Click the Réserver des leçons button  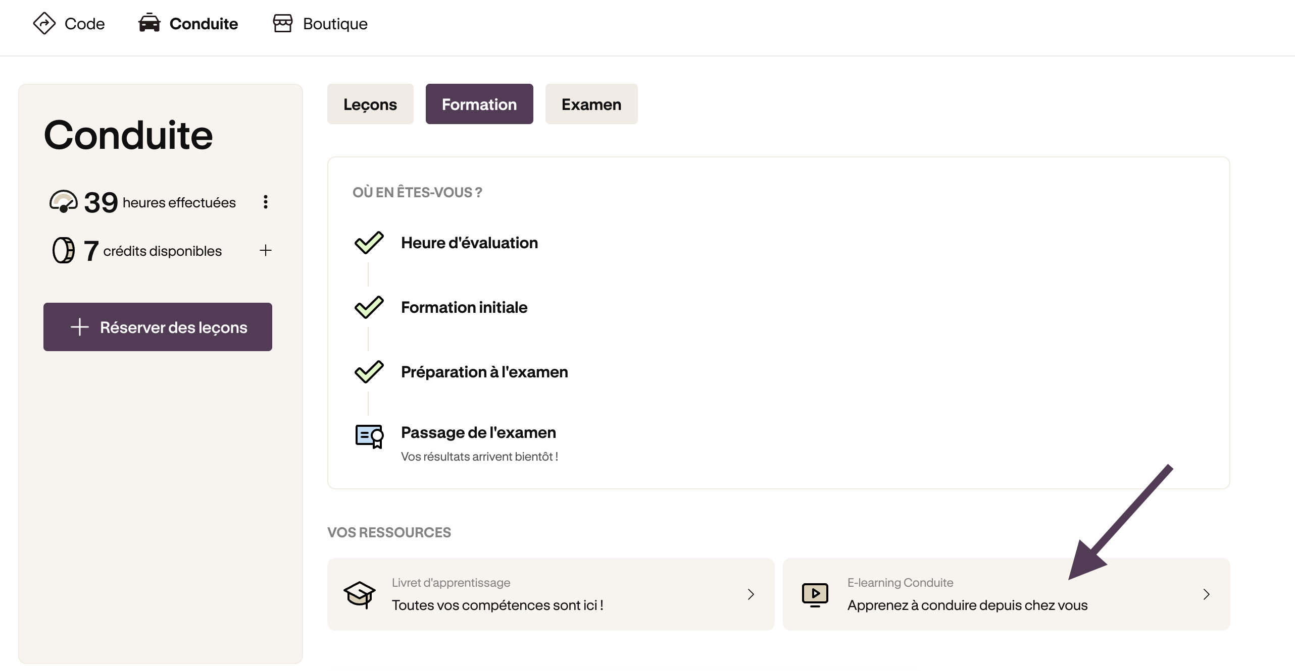158,327
